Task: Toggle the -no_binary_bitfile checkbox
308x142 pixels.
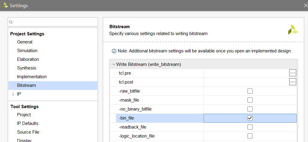Action: 250,109
